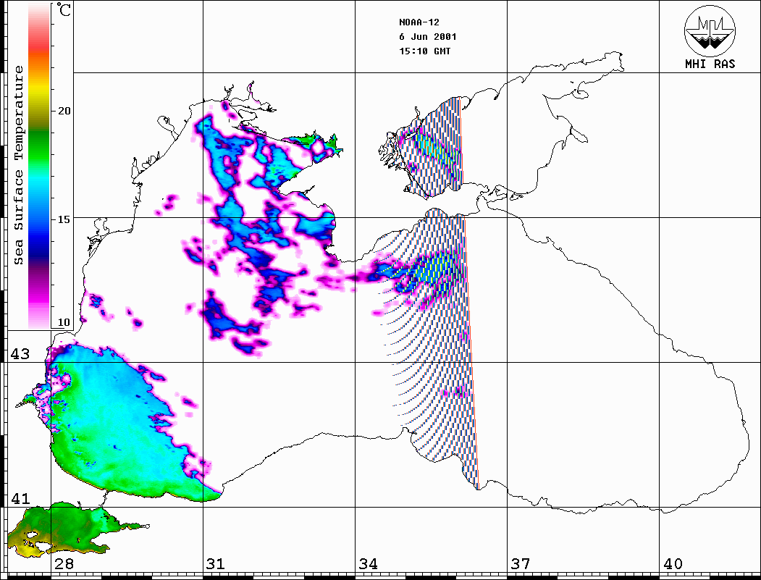761x580 pixels.
Task: Click longitude label 28
Action: coord(64,564)
